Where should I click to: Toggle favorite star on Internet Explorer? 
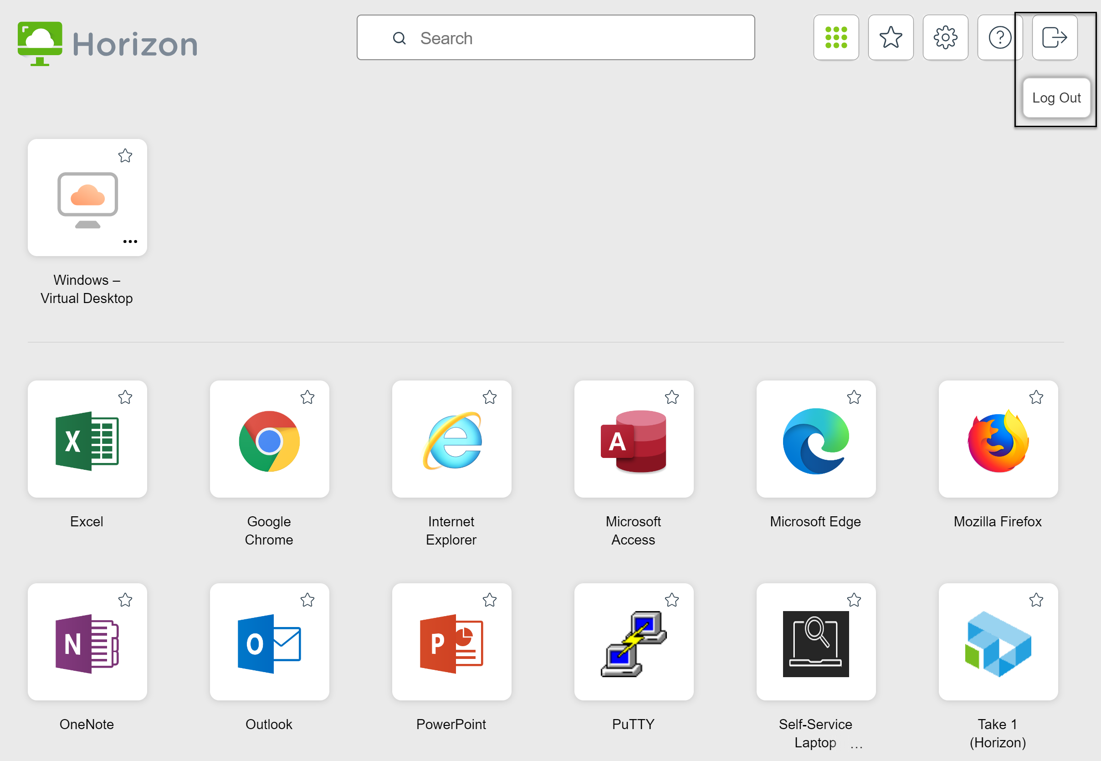click(x=490, y=397)
